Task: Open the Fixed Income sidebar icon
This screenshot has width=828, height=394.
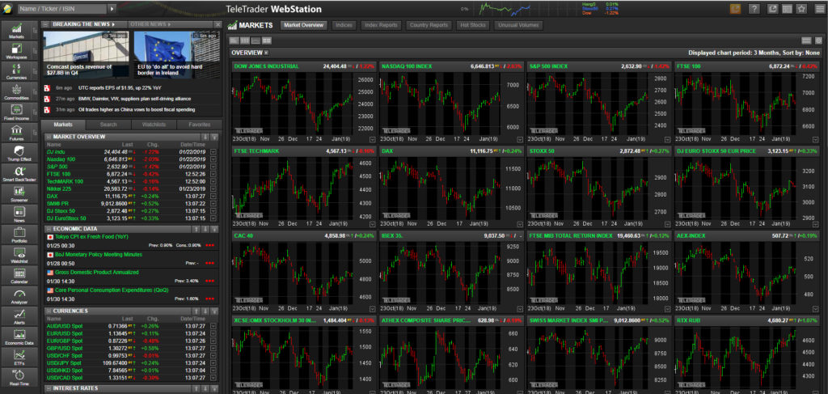Action: pyautogui.click(x=18, y=112)
